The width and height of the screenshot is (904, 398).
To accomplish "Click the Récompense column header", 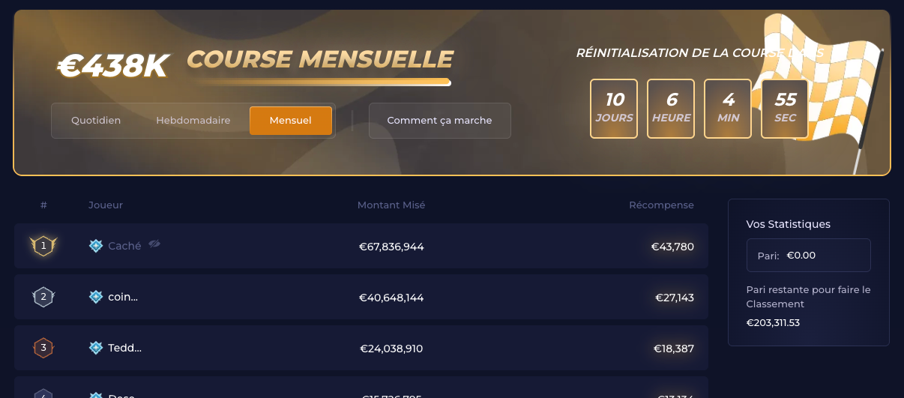I will coord(662,205).
